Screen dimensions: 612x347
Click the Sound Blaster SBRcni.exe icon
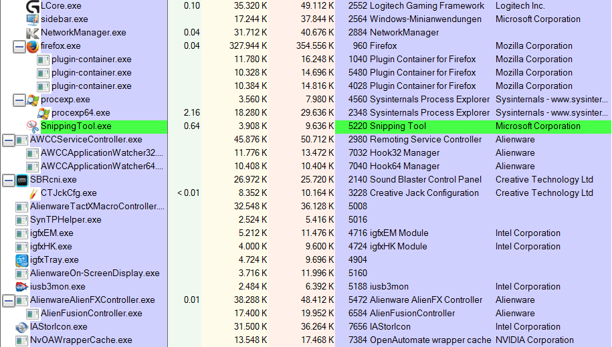[x=21, y=180]
